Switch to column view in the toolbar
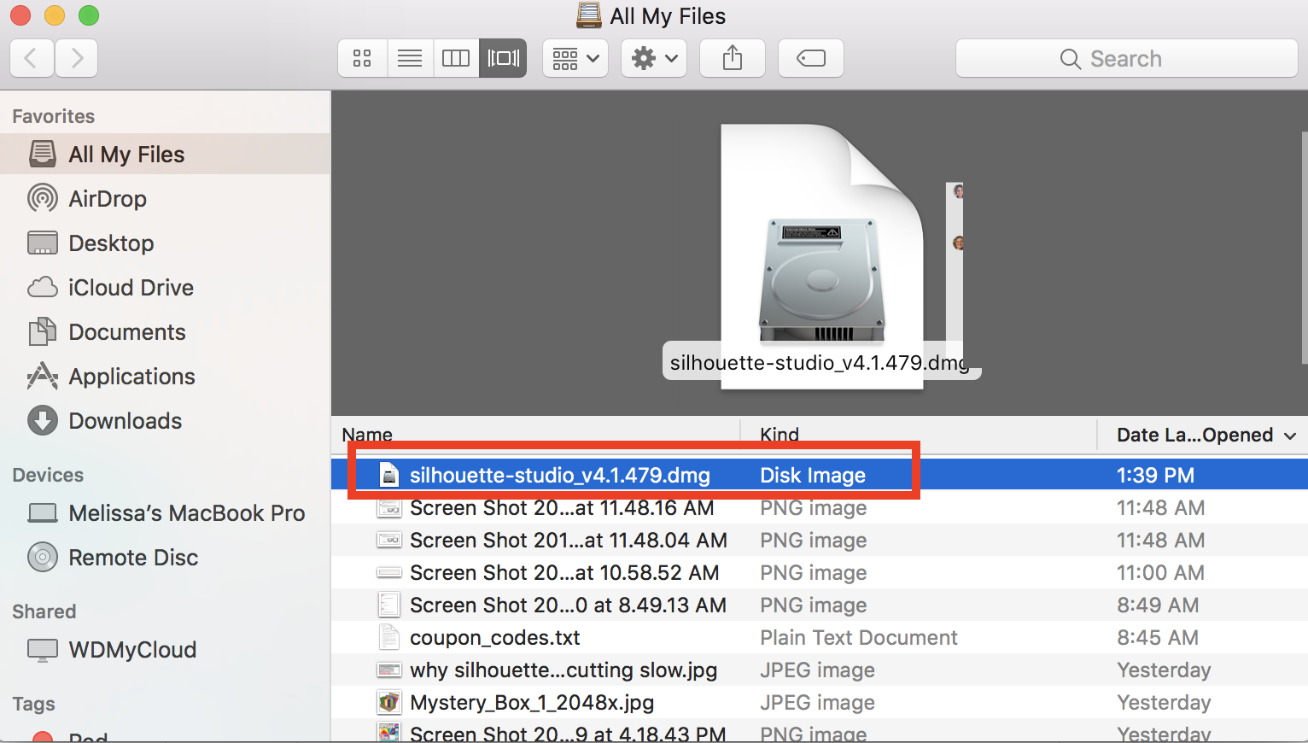This screenshot has width=1308, height=743. [456, 57]
